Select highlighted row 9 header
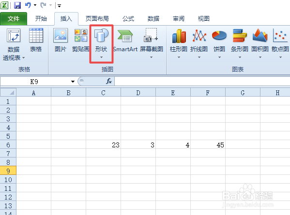 [8, 171]
